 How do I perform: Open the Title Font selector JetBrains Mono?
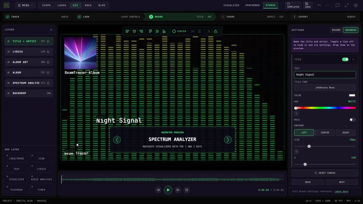pos(325,88)
